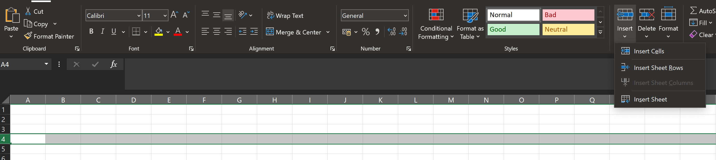The image size is (716, 160).
Task: Toggle italic formatting
Action: (x=103, y=32)
